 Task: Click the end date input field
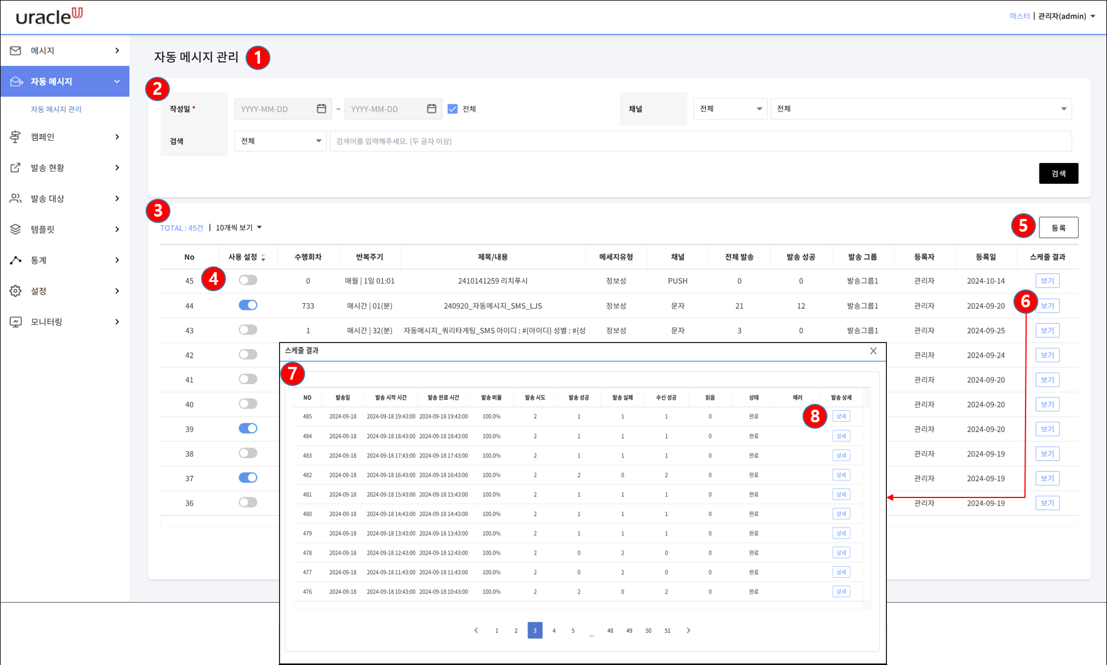tap(393, 109)
